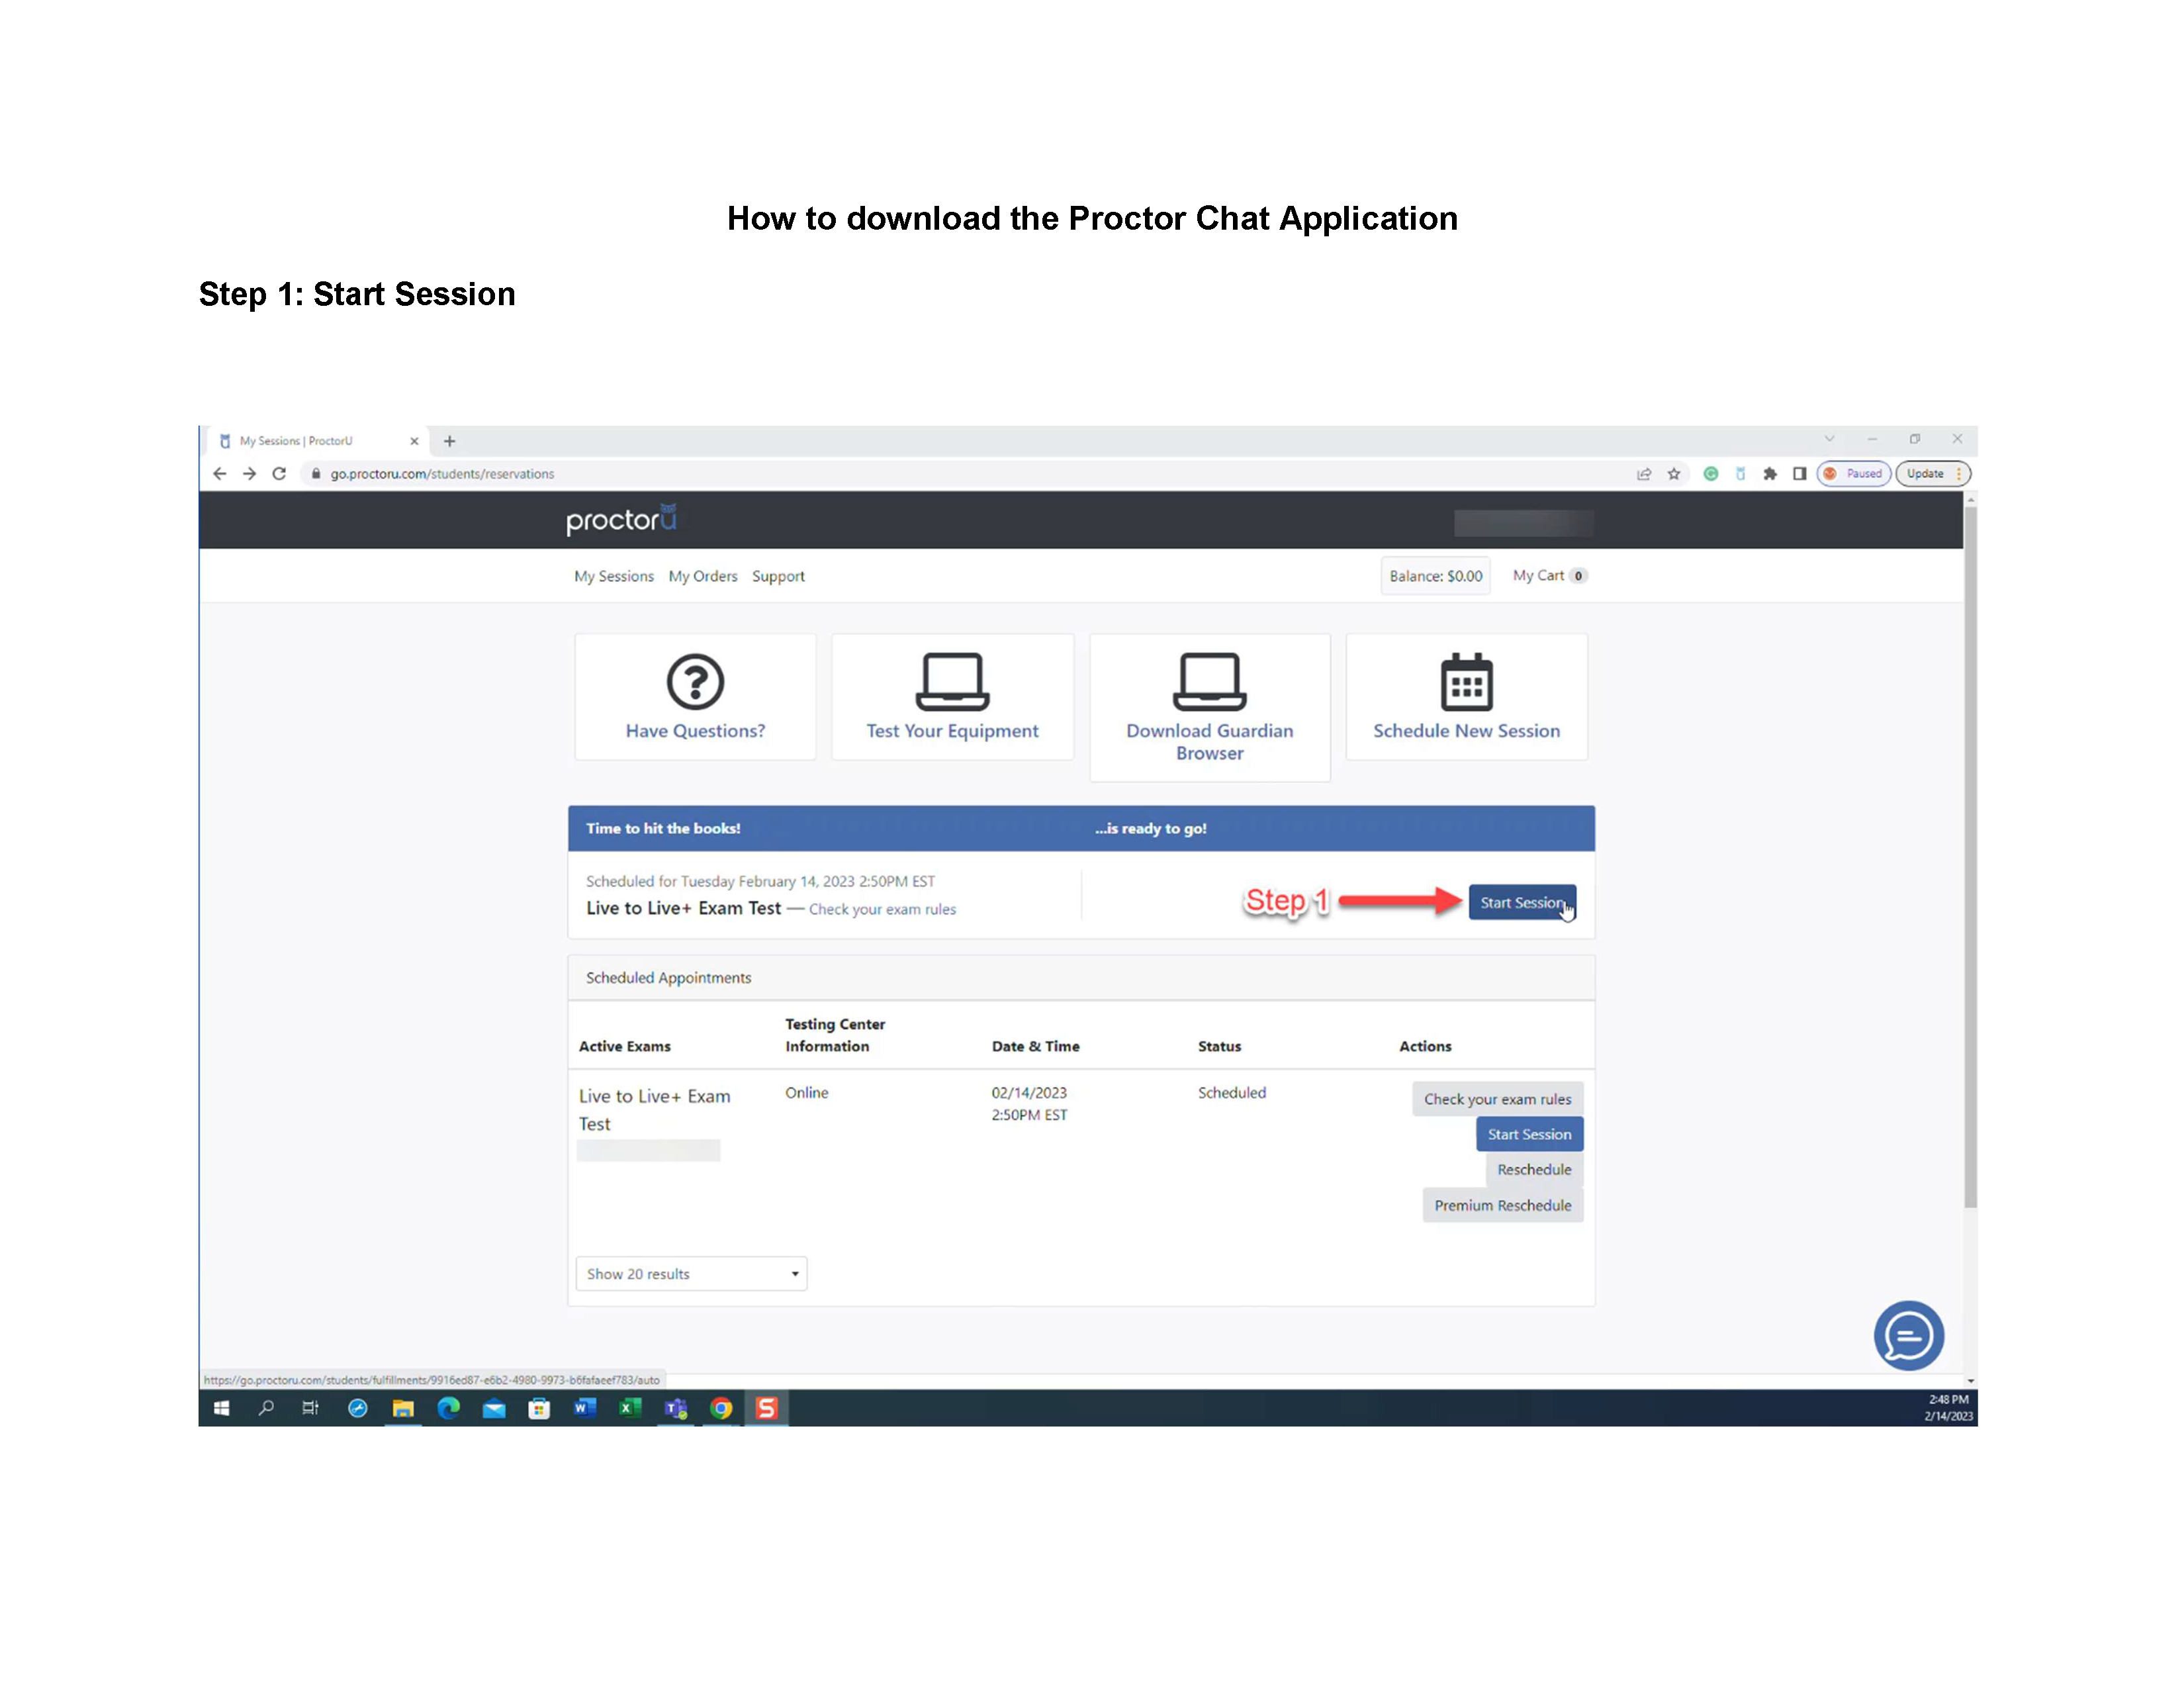Screen dimensions: 2184x1688
Task: Click the taskbar search magnifier
Action: (266, 1408)
